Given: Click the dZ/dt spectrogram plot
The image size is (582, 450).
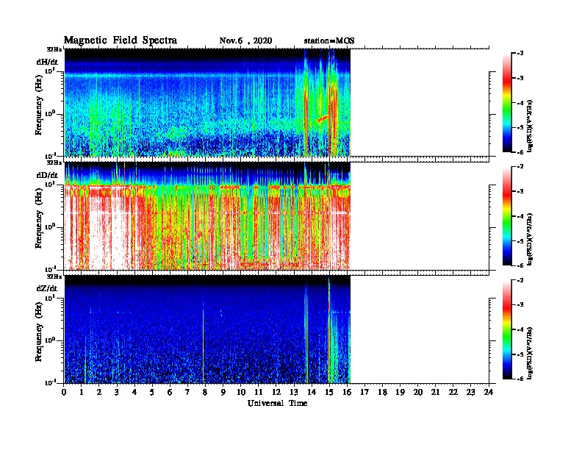Looking at the screenshot, I should (x=207, y=329).
